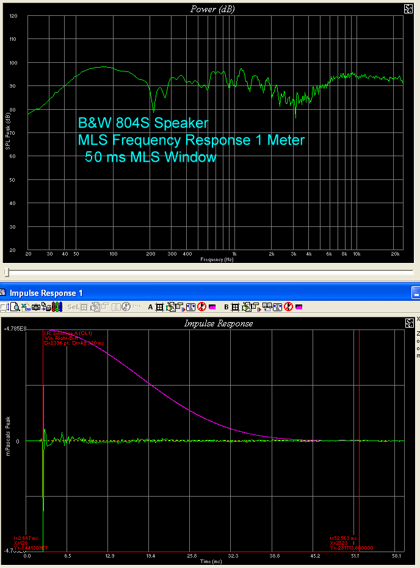
Task: Click the 'I.R. Selection A (Ch.1)' red label
Action: 68,333
